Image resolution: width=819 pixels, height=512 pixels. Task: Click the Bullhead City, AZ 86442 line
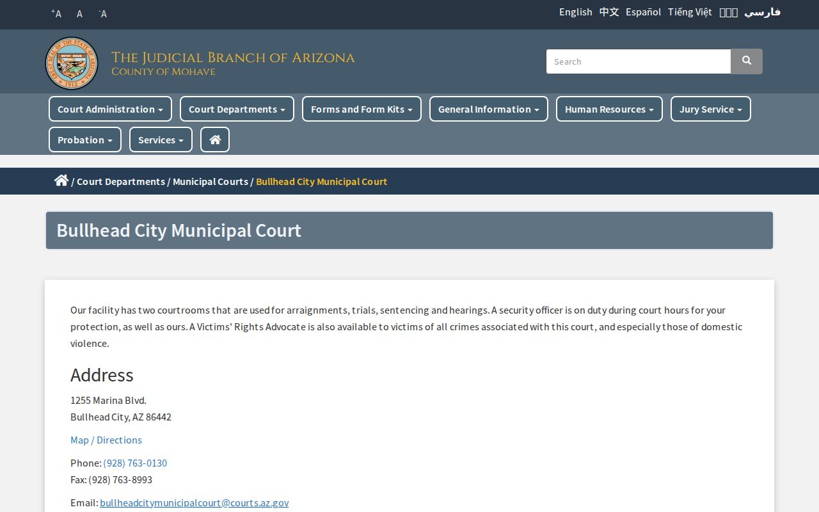pos(121,417)
